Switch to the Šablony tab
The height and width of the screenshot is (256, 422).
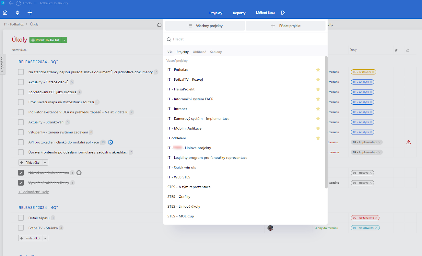pos(216,52)
